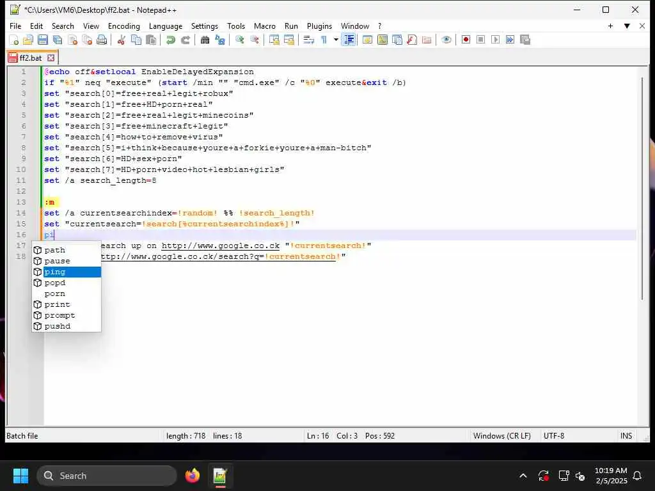Start macro recording with red dot
Image resolution: width=655 pixels, height=491 pixels.
pos(466,40)
